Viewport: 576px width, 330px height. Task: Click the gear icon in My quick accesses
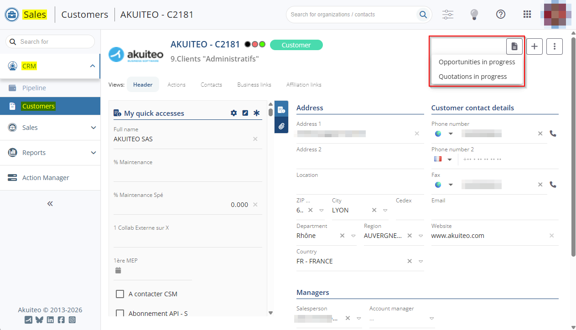point(234,113)
